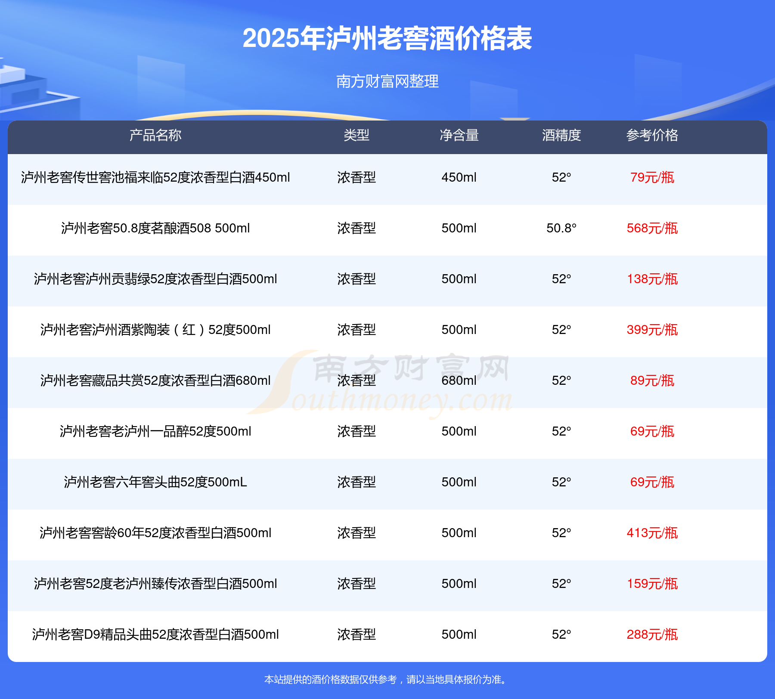775x699 pixels.
Task: Click 浓香型 type in the 一品醉 row
Action: [x=356, y=431]
